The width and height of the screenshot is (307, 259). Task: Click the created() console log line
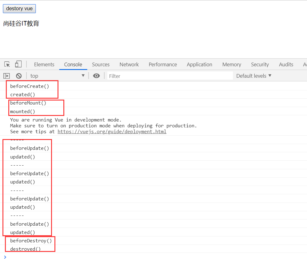(22, 95)
